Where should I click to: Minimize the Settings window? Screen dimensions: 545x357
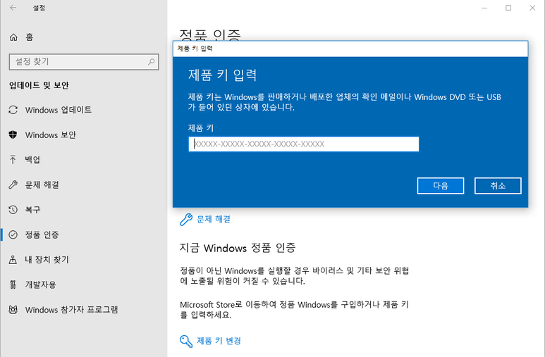(484, 8)
